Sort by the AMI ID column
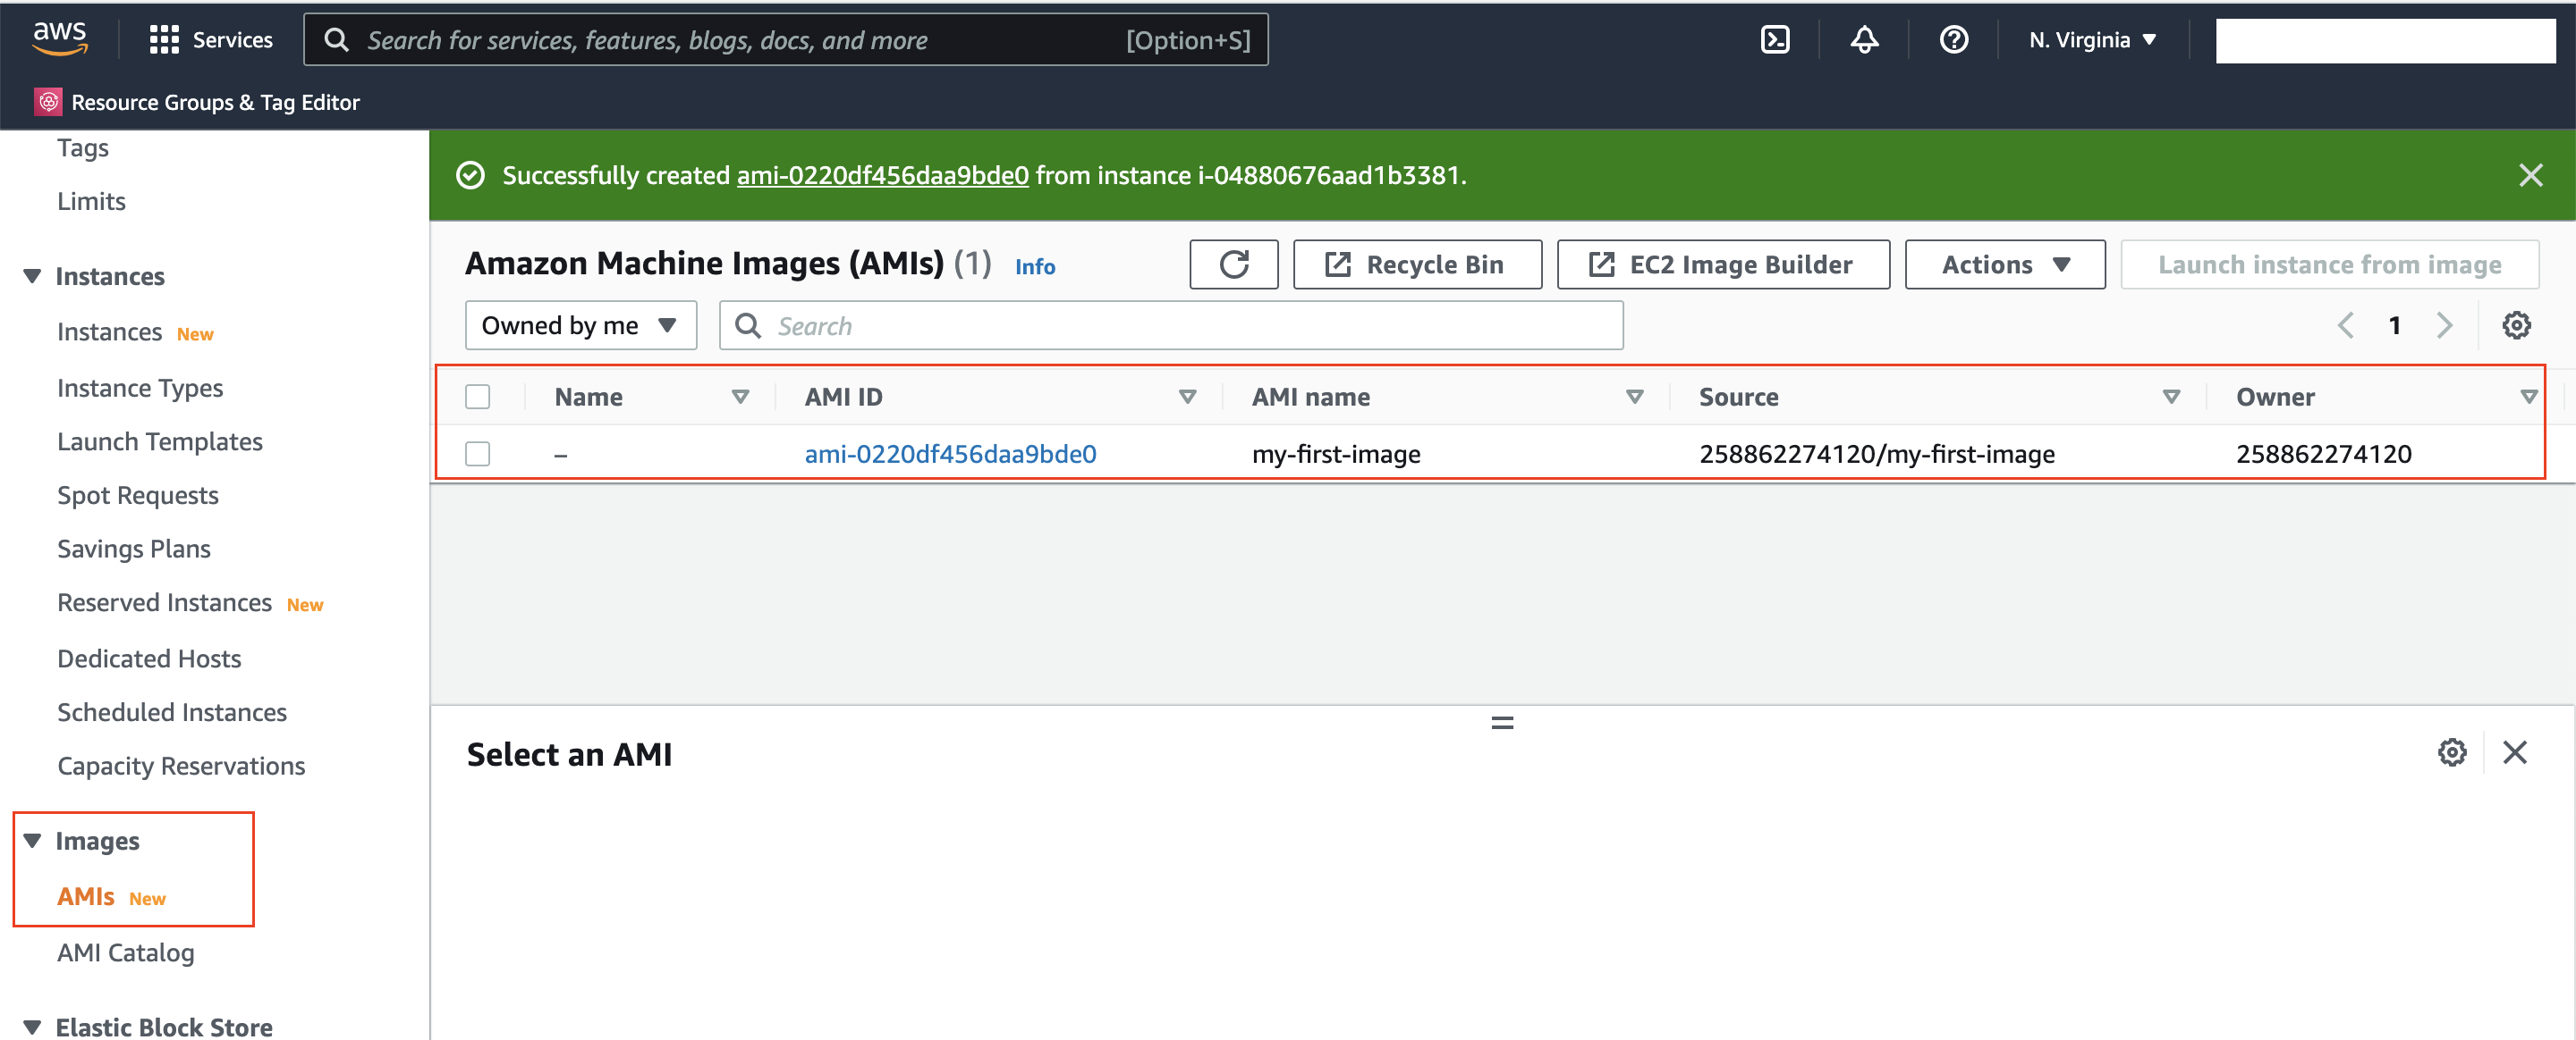 (x=1187, y=397)
